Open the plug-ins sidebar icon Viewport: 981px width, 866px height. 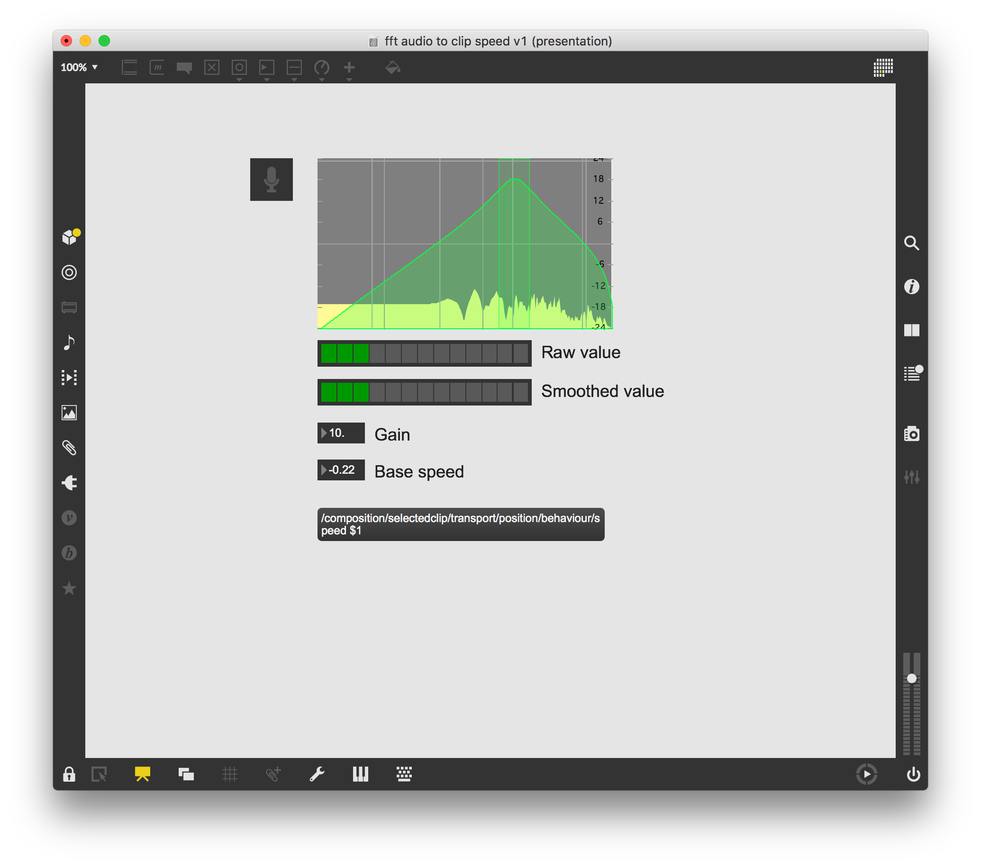pyautogui.click(x=69, y=483)
